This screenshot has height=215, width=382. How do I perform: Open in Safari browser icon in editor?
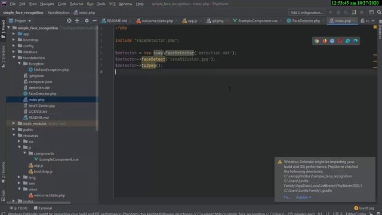(332, 41)
